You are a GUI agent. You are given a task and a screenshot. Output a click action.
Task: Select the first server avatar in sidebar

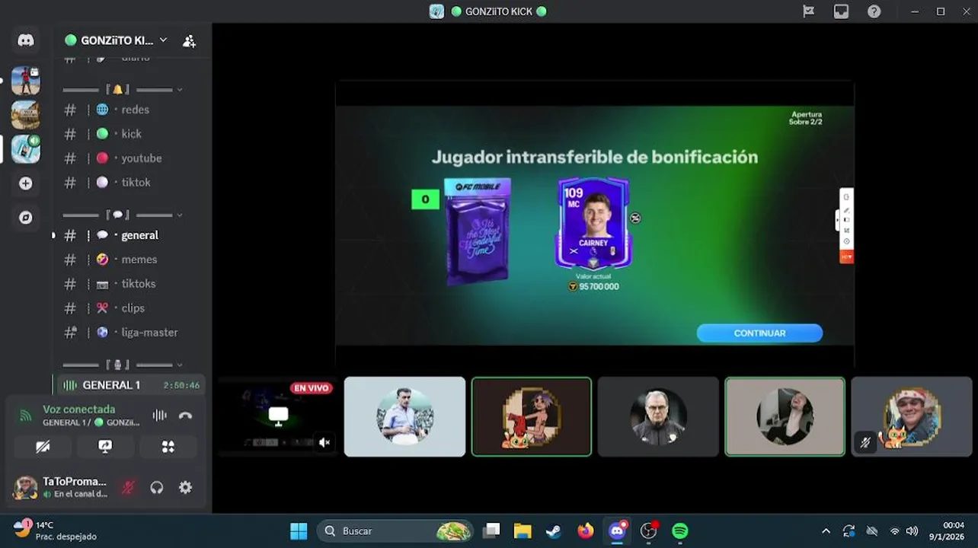[26, 80]
